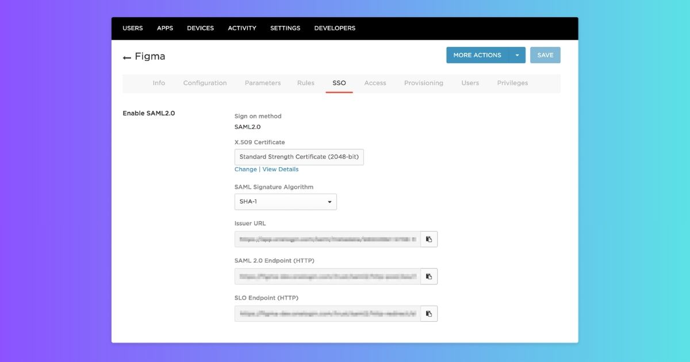Open the View Details certificate link

coord(281,170)
